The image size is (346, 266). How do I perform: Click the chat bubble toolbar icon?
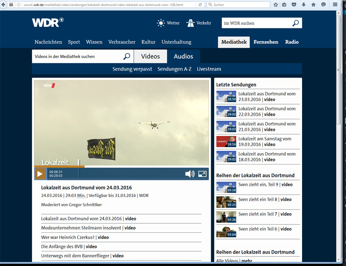[x=323, y=4]
